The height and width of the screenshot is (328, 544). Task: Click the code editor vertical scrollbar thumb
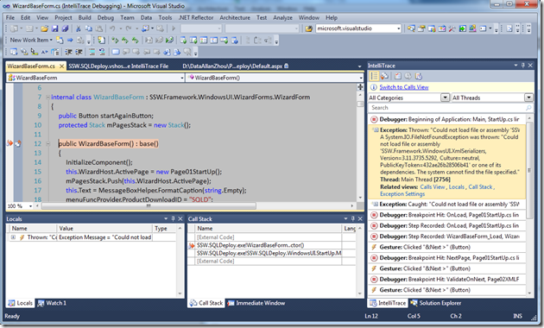click(360, 104)
